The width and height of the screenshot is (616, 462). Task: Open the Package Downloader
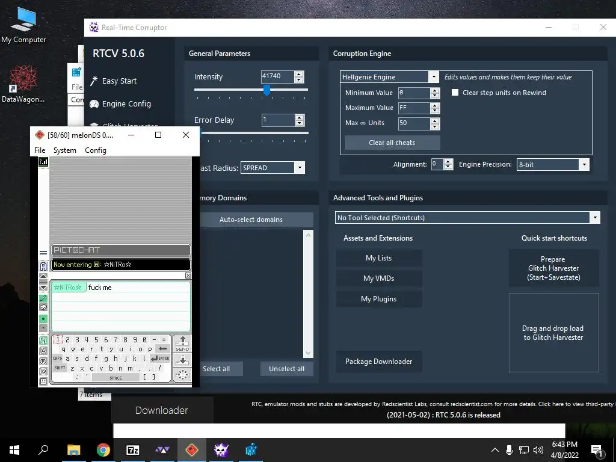379,362
